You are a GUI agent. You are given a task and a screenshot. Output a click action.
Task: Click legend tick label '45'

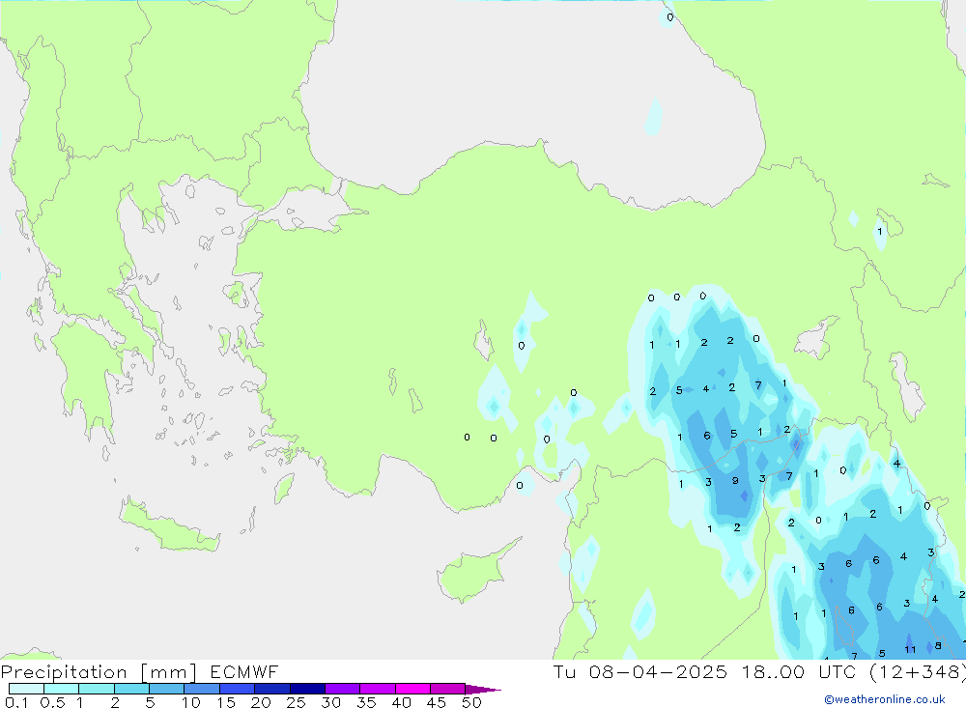pos(437,702)
